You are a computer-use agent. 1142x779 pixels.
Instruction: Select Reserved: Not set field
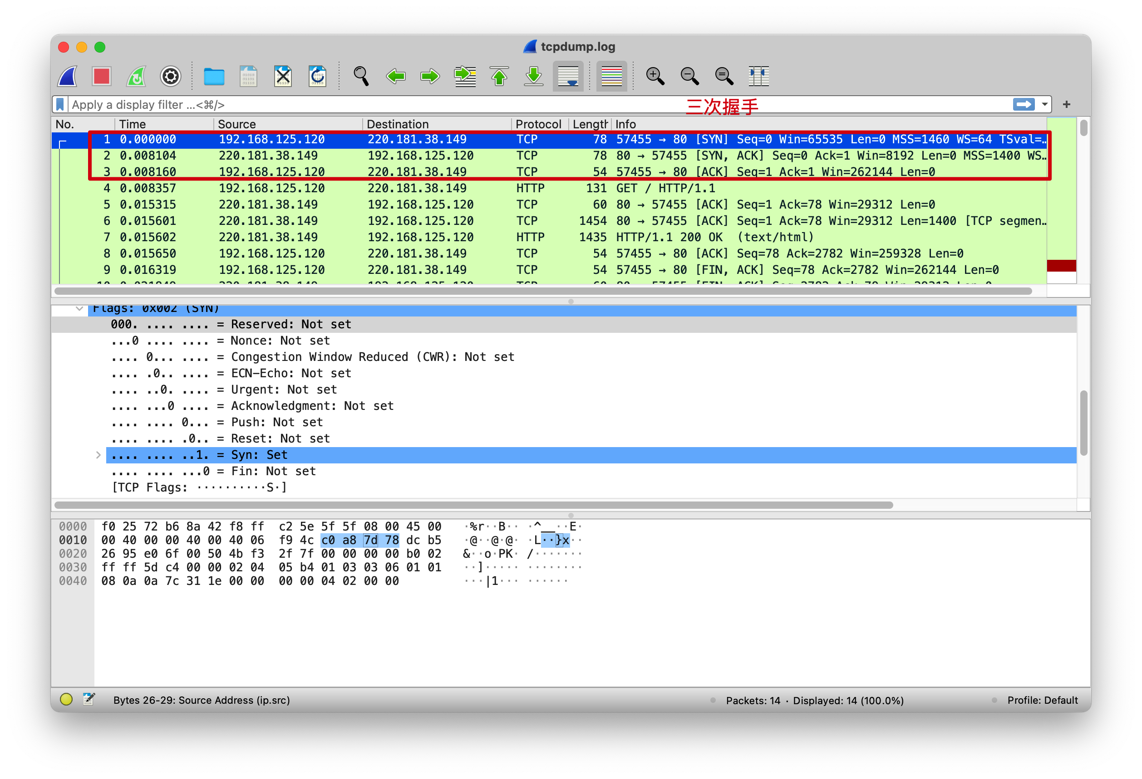pos(564,325)
